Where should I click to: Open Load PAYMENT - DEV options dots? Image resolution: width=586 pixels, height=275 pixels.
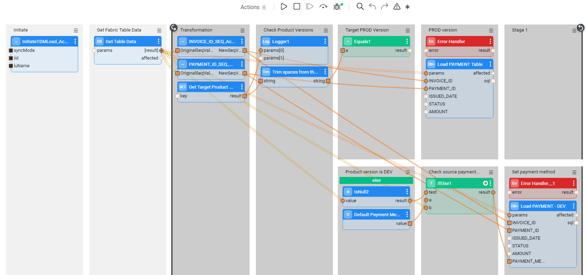574,206
